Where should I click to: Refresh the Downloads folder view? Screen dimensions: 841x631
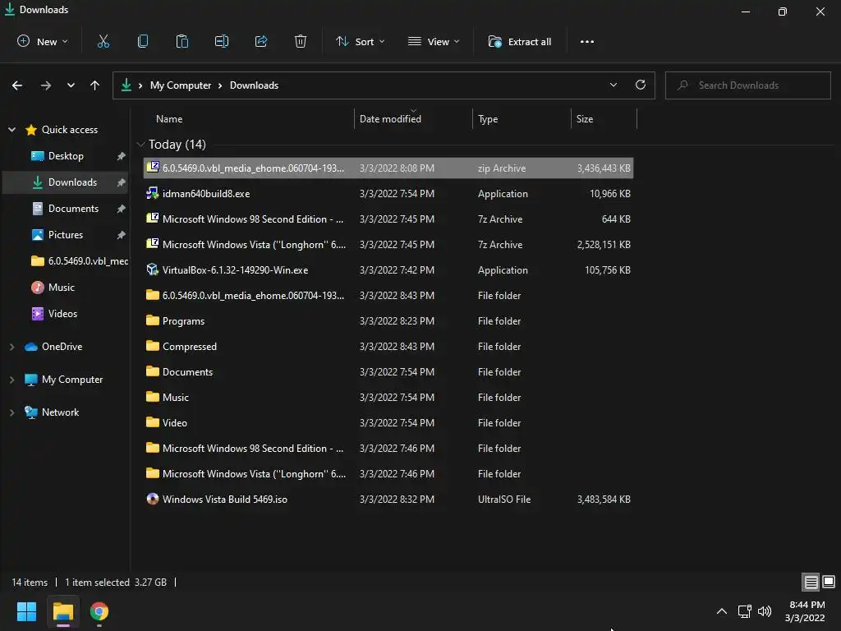[x=641, y=85]
